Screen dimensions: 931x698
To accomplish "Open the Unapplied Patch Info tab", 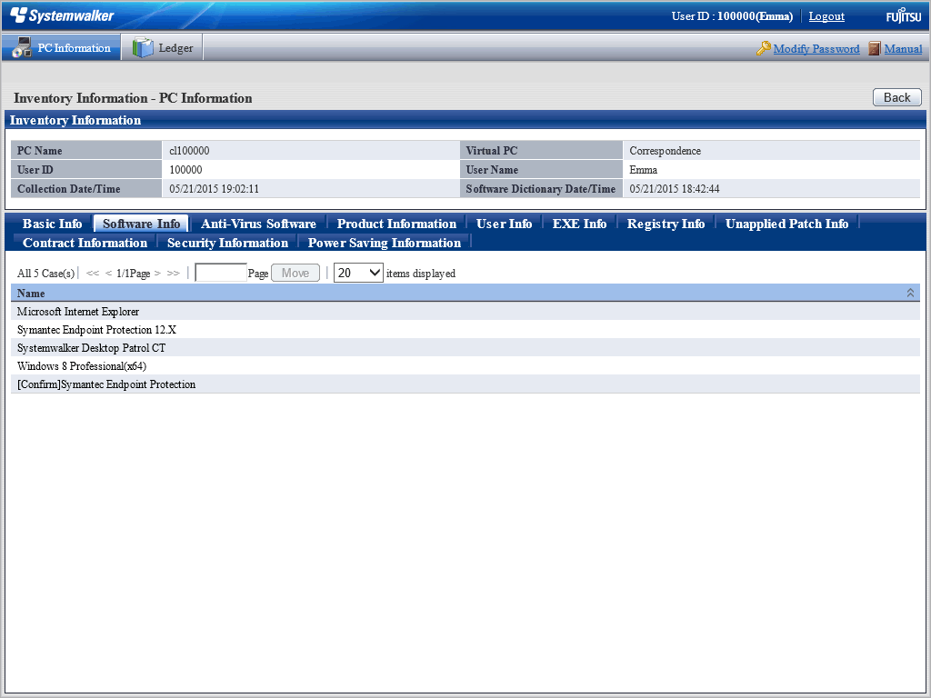I will [x=786, y=224].
